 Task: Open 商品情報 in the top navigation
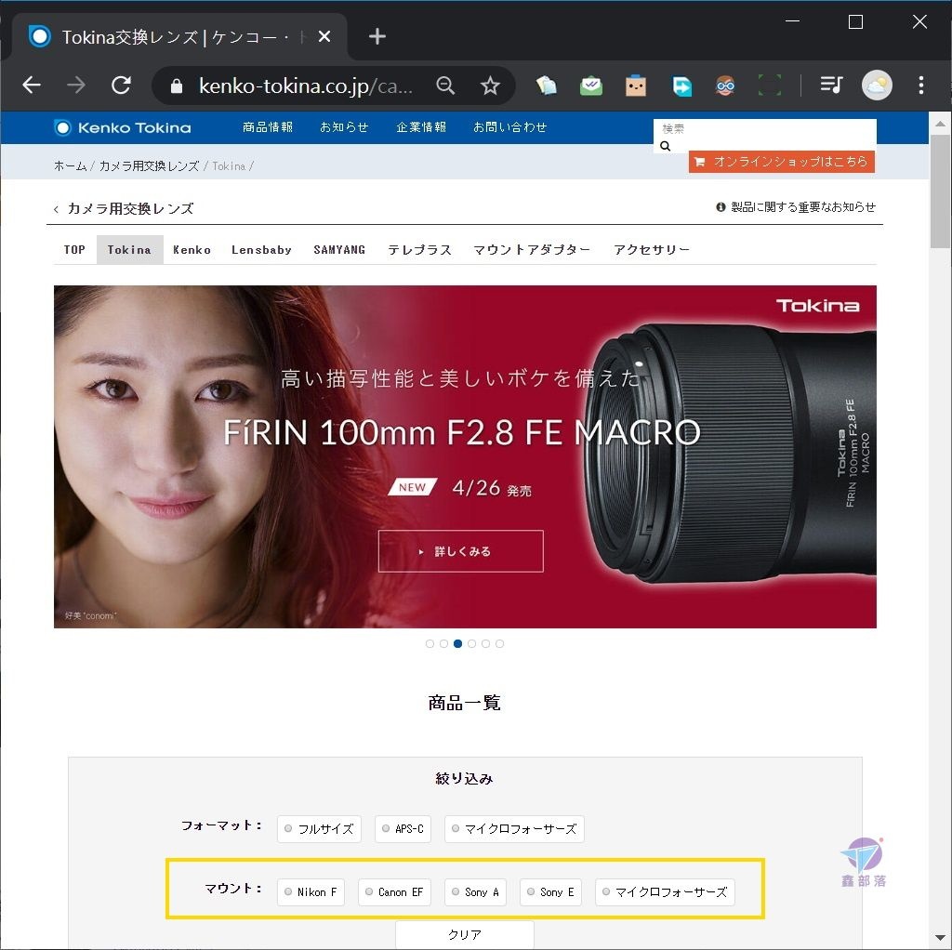[268, 126]
